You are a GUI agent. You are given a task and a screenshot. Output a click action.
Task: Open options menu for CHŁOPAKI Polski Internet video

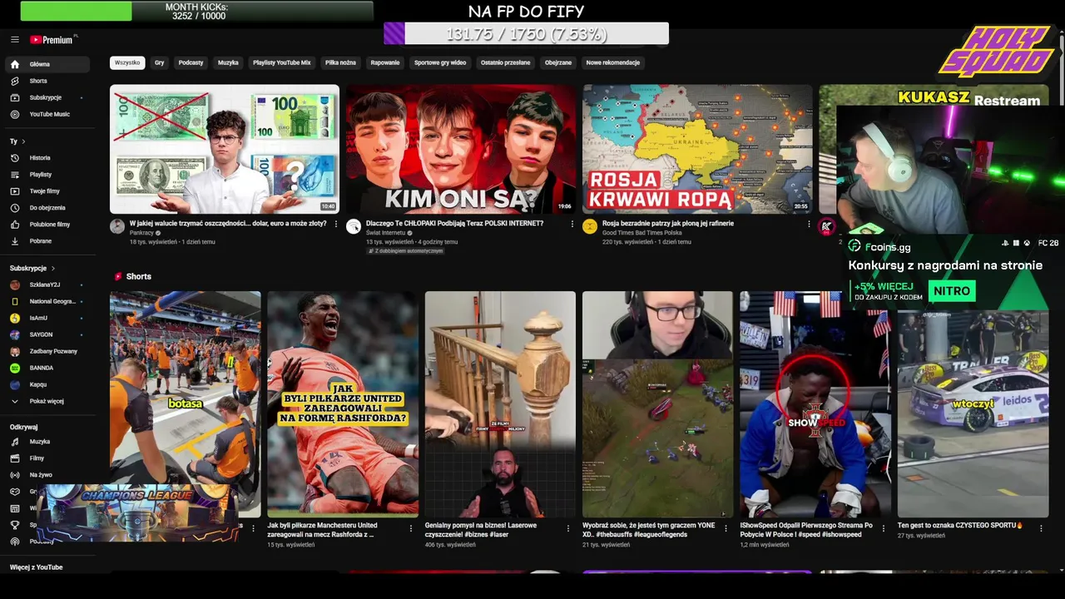click(572, 224)
